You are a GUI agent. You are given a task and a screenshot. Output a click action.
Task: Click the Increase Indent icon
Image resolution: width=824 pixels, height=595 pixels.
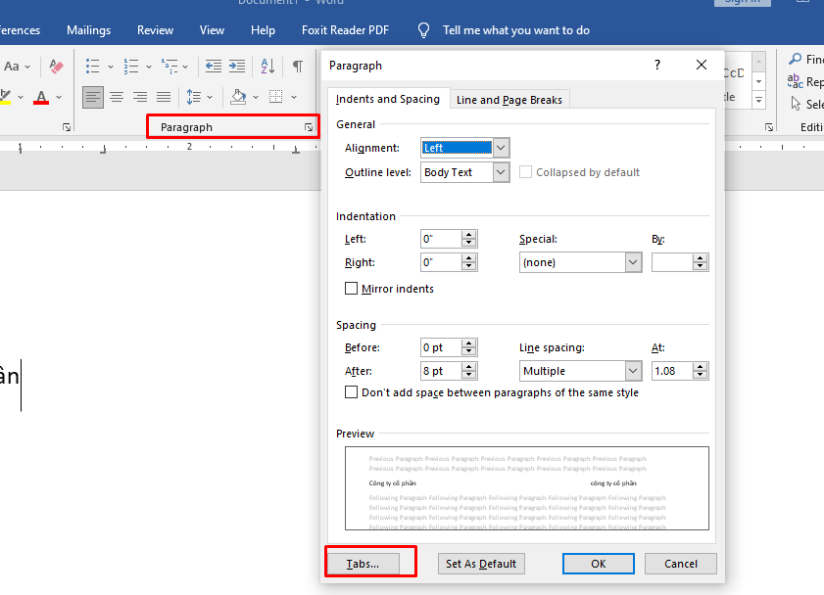(237, 67)
